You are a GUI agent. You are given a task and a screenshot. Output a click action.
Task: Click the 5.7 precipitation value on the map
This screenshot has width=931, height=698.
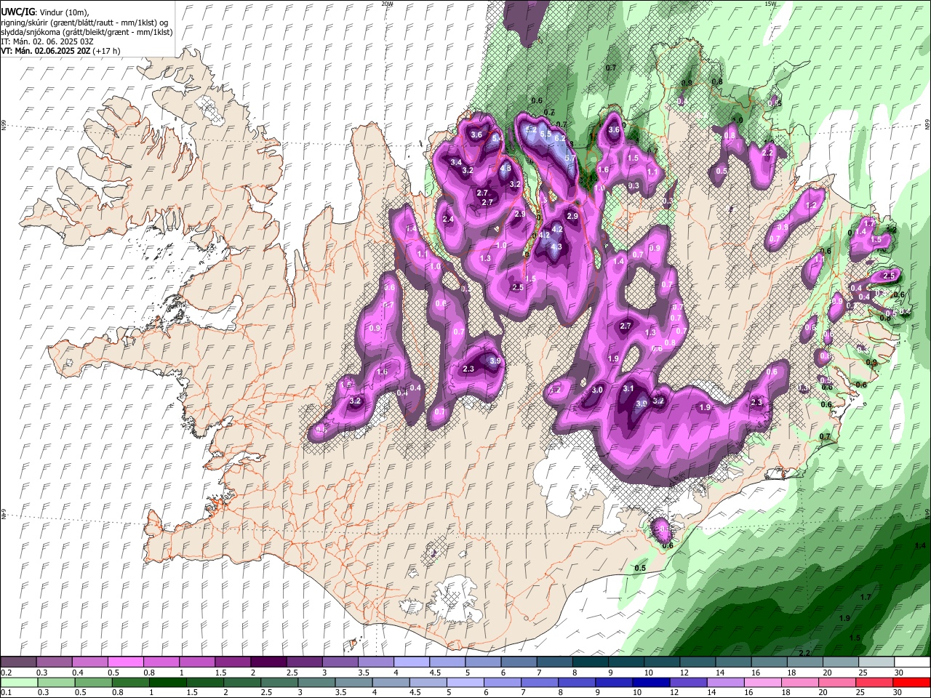tap(570, 158)
